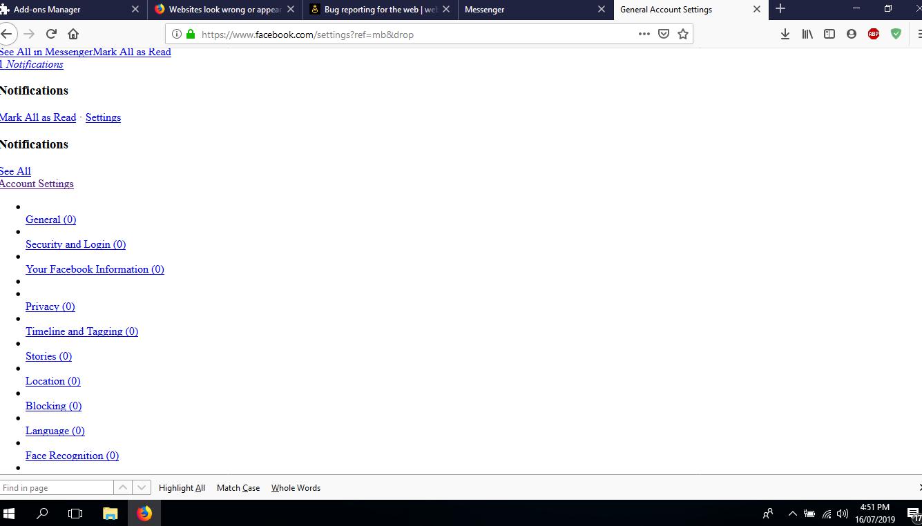Close the Websites look wrong tab

click(x=291, y=10)
